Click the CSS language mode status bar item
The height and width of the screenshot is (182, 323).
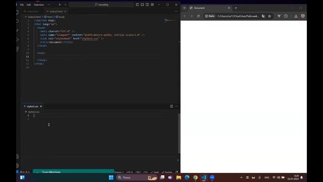(145, 172)
